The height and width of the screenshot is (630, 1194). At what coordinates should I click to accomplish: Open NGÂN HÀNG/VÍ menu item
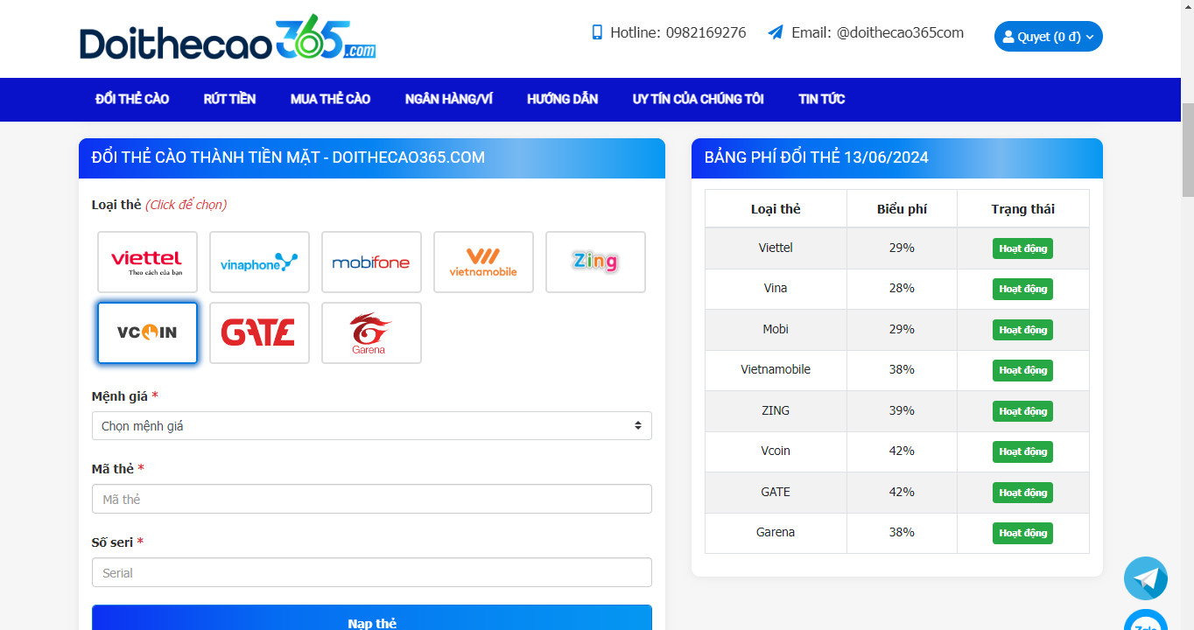[448, 99]
